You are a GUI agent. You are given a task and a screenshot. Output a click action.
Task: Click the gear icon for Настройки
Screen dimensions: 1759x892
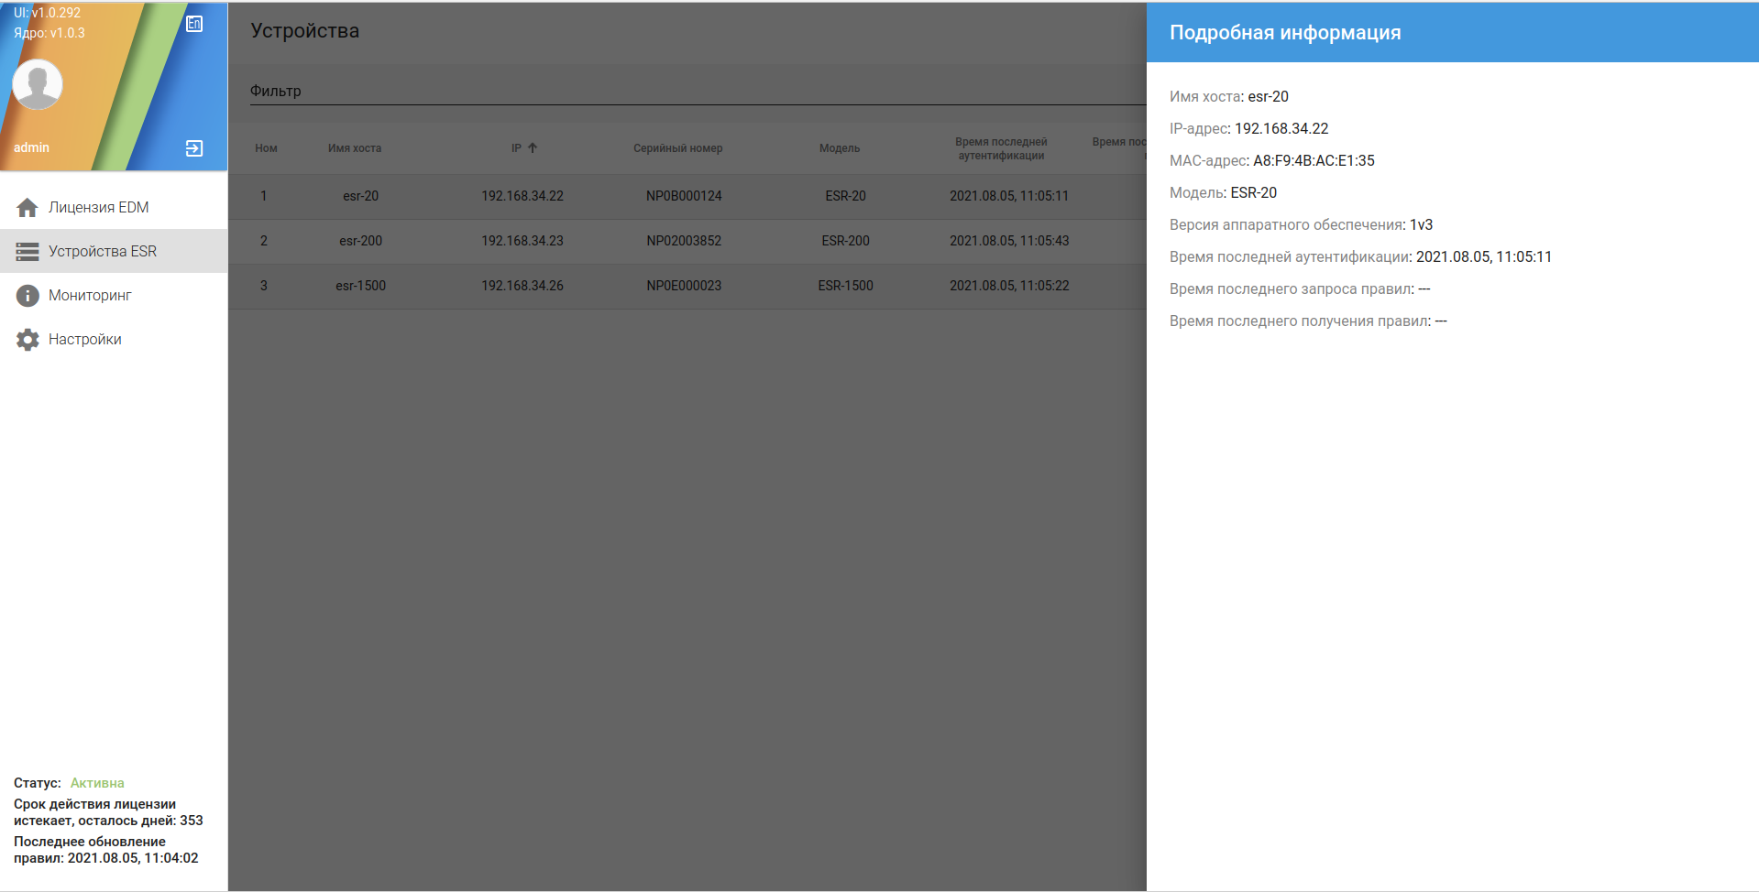27,340
